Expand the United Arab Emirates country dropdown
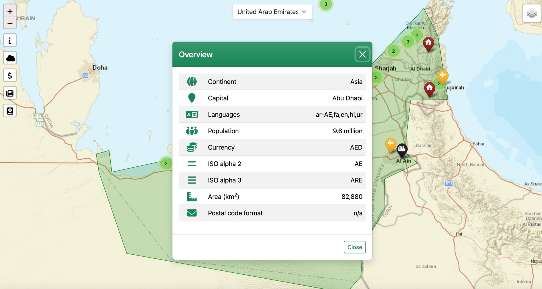542x289 pixels. click(x=272, y=12)
